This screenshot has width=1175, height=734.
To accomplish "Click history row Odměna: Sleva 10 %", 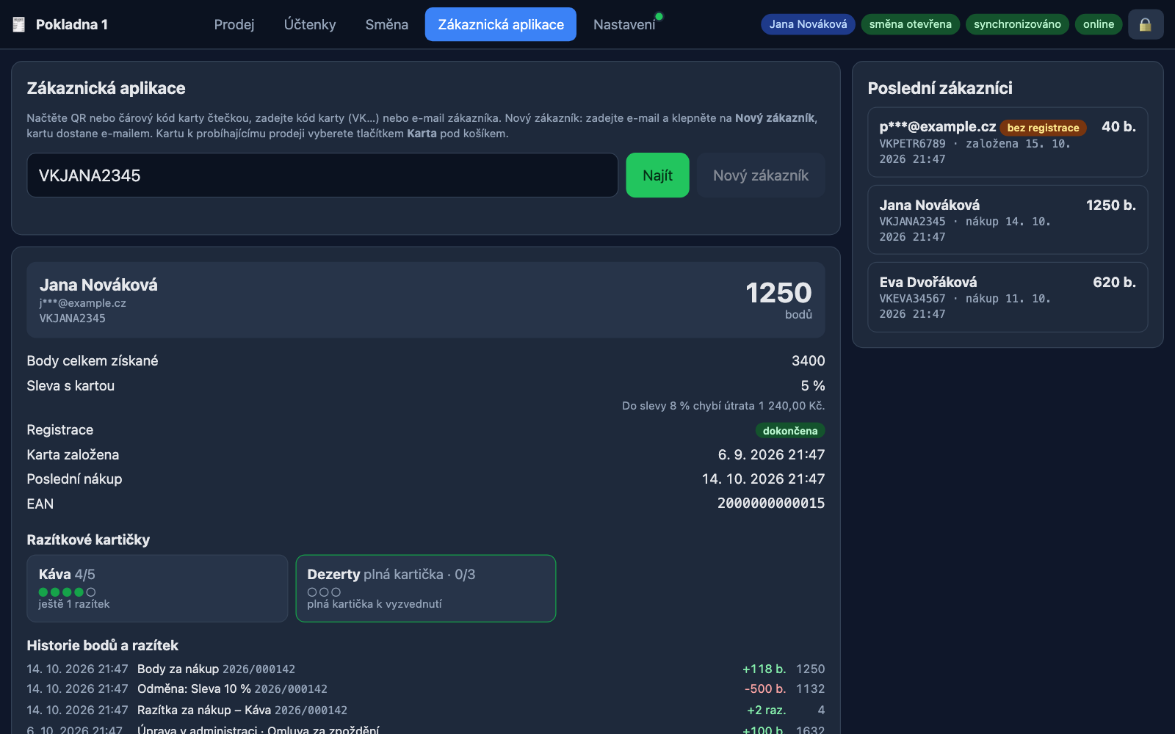I will (426, 689).
